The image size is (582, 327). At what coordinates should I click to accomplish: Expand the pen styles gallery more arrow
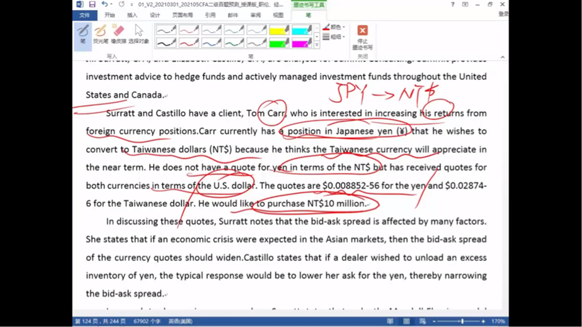(316, 45)
